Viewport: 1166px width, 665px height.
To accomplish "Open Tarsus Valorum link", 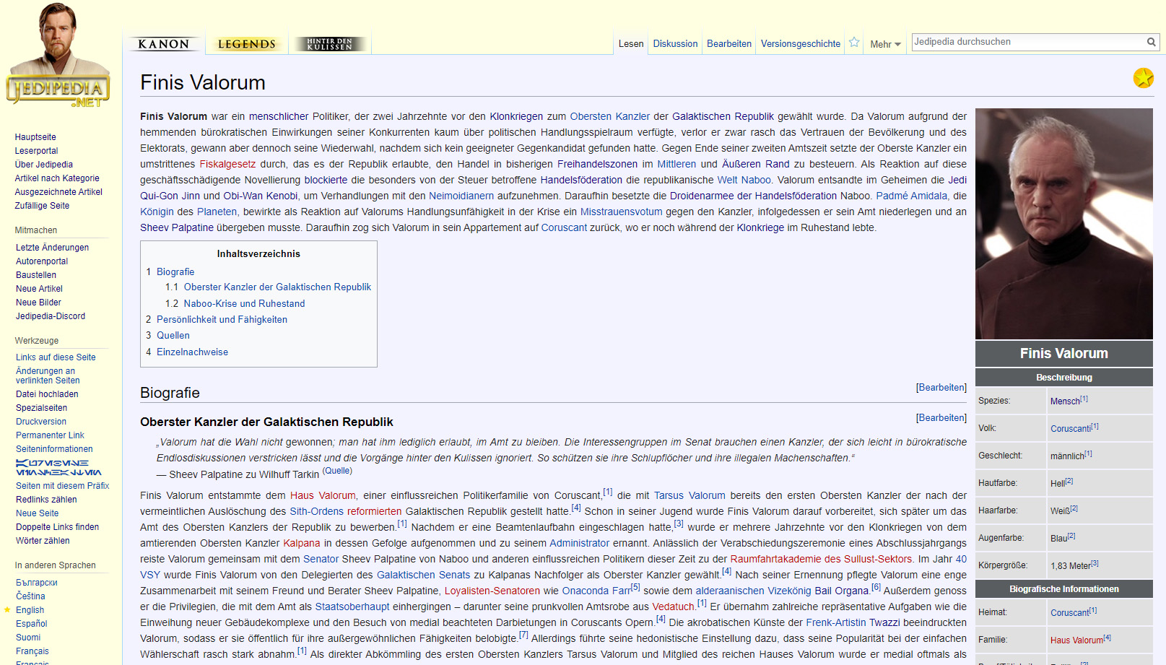I will tap(689, 495).
